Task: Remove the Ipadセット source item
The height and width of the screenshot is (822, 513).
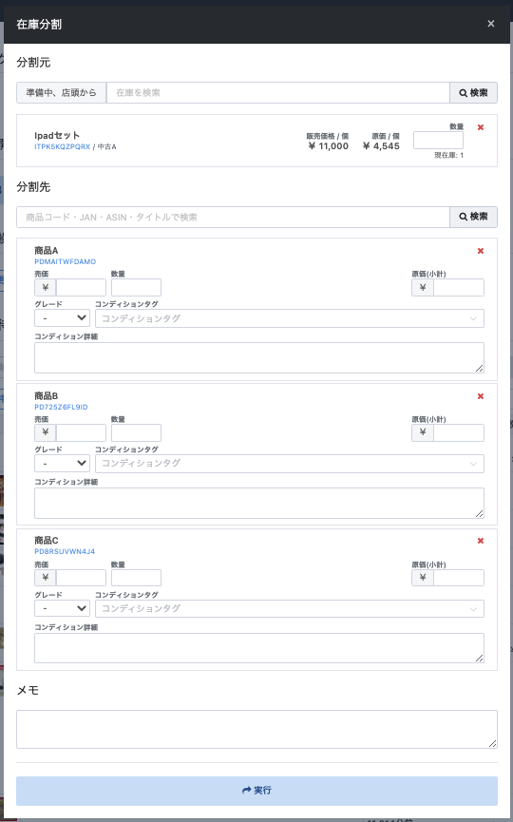Action: pos(481,127)
